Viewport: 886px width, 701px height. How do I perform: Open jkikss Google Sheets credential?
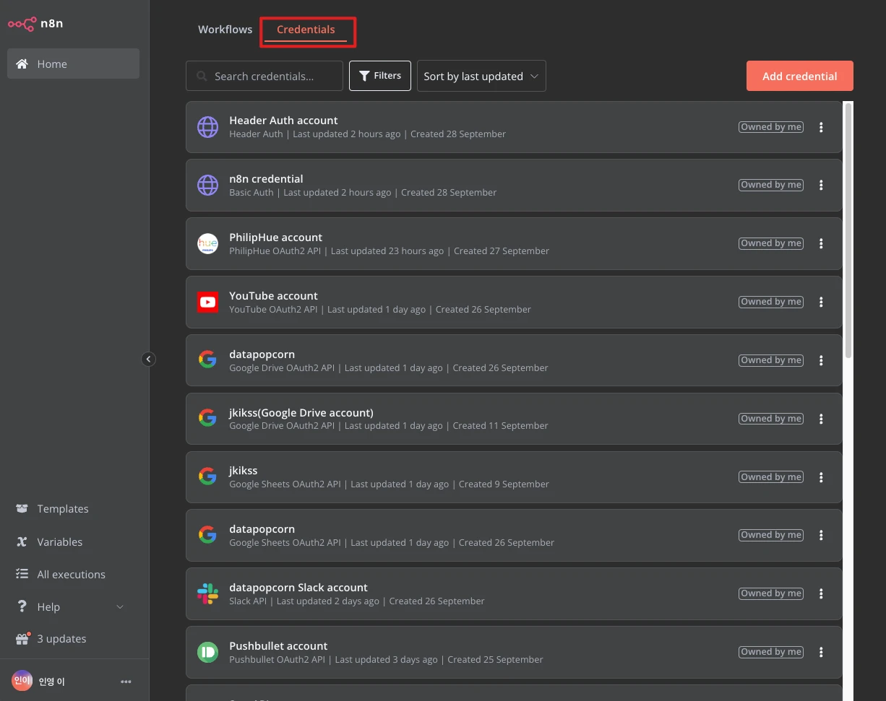[x=514, y=477]
